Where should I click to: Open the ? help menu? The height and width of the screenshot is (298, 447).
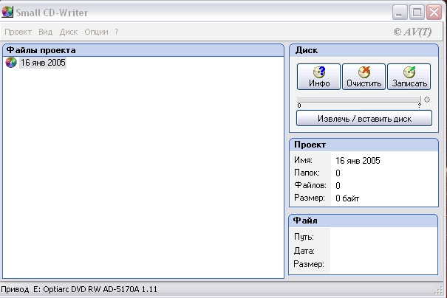point(117,32)
